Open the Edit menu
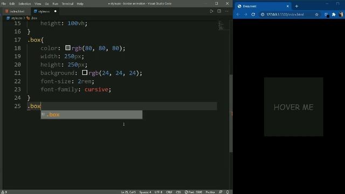This screenshot has width=345, height=194. click(12, 4)
